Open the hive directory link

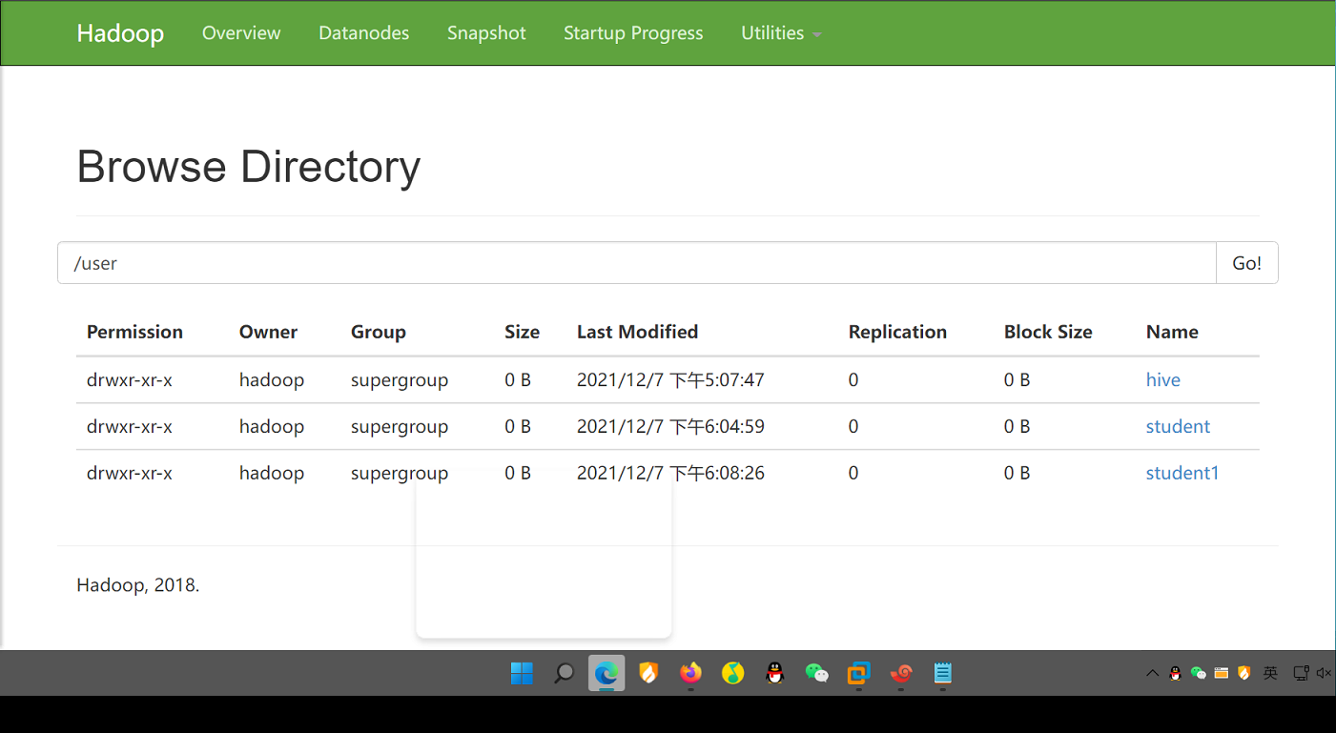tap(1163, 379)
